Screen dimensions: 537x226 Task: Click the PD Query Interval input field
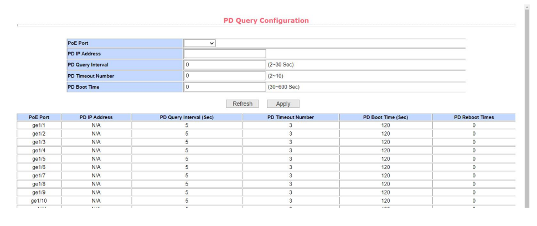tap(225, 65)
